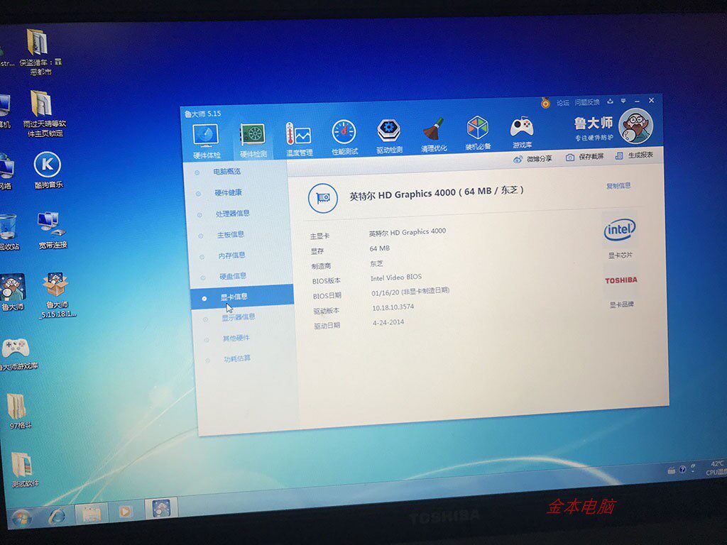727x545 pixels.
Task: Open 温度管理 temperature management
Action: click(299, 138)
